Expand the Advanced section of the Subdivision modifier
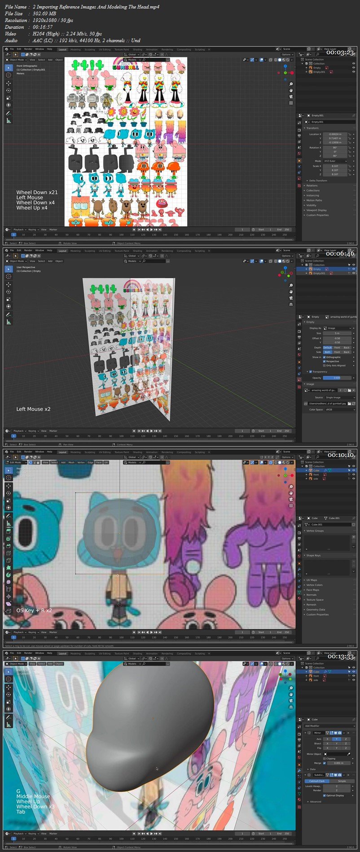The height and width of the screenshot is (852, 360). (316, 802)
